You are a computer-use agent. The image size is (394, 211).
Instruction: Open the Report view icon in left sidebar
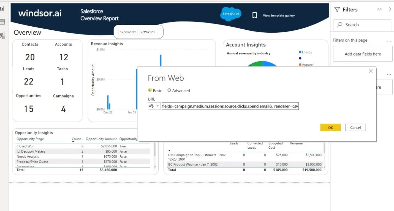tap(2, 9)
